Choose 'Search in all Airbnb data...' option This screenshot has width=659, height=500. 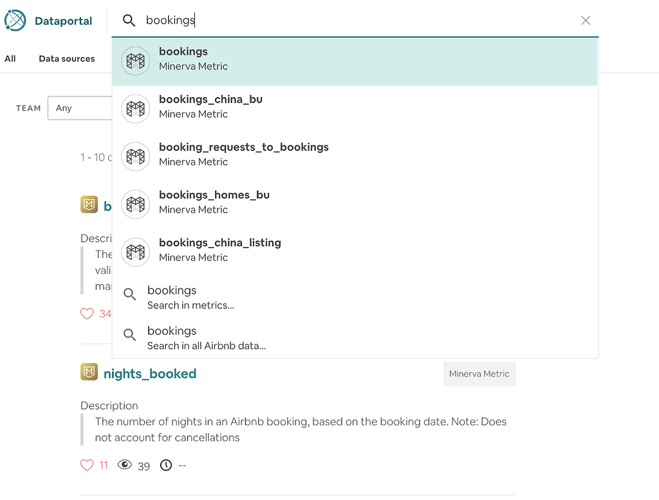coord(355,338)
